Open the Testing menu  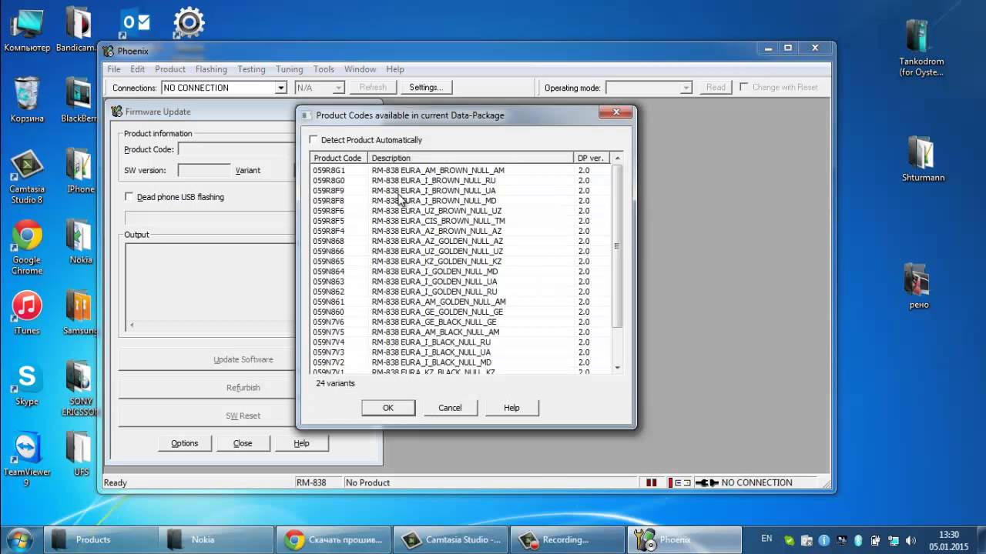251,69
